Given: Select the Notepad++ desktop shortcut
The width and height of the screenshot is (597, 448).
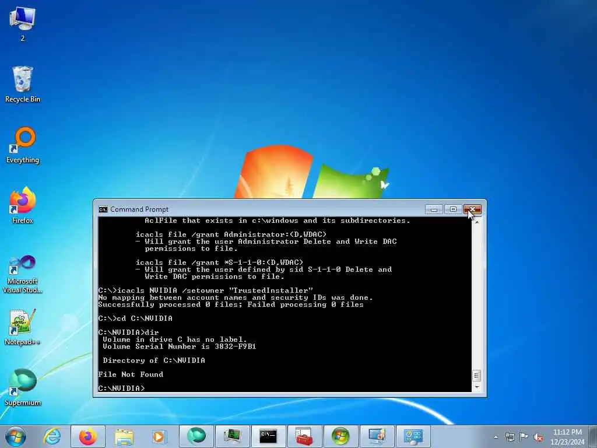Looking at the screenshot, I should click(x=23, y=327).
